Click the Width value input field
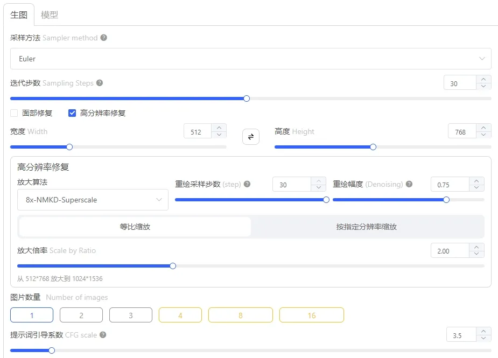Viewport: 498px width, 358px height. [198, 132]
